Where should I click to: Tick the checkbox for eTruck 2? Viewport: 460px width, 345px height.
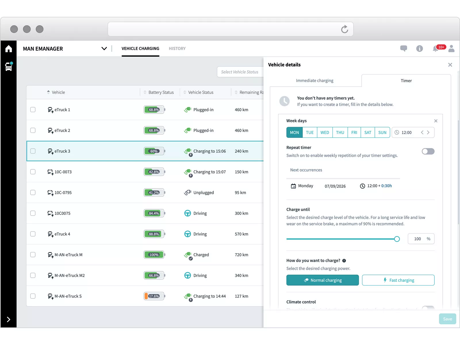click(33, 130)
